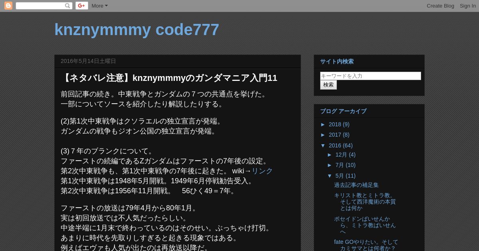Image resolution: width=479 pixels, height=251 pixels.
Task: Open post ポセイドンばいせんから
Action: tap(365, 225)
